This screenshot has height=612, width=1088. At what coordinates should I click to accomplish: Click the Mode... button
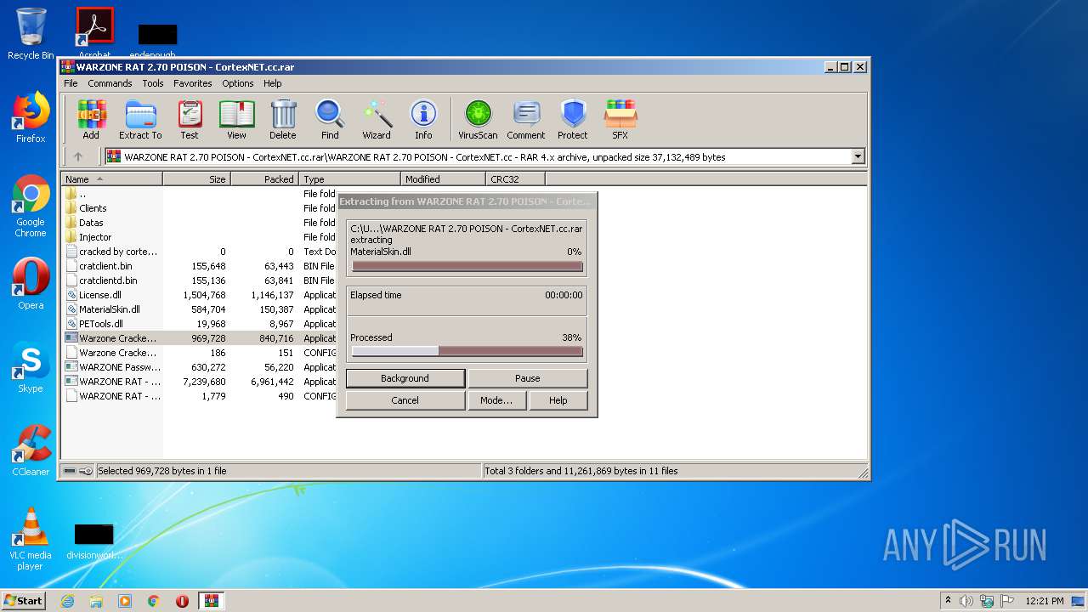point(496,400)
